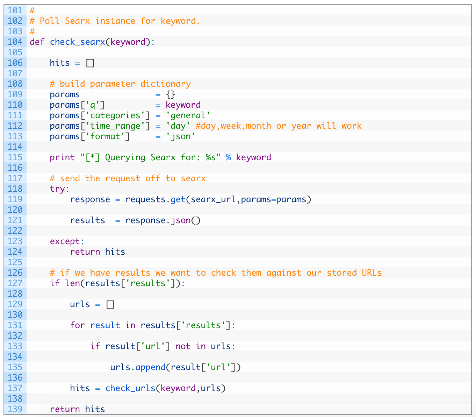Select the "if len(results['results']):" condition
This screenshot has height=417, width=476.
click(117, 283)
